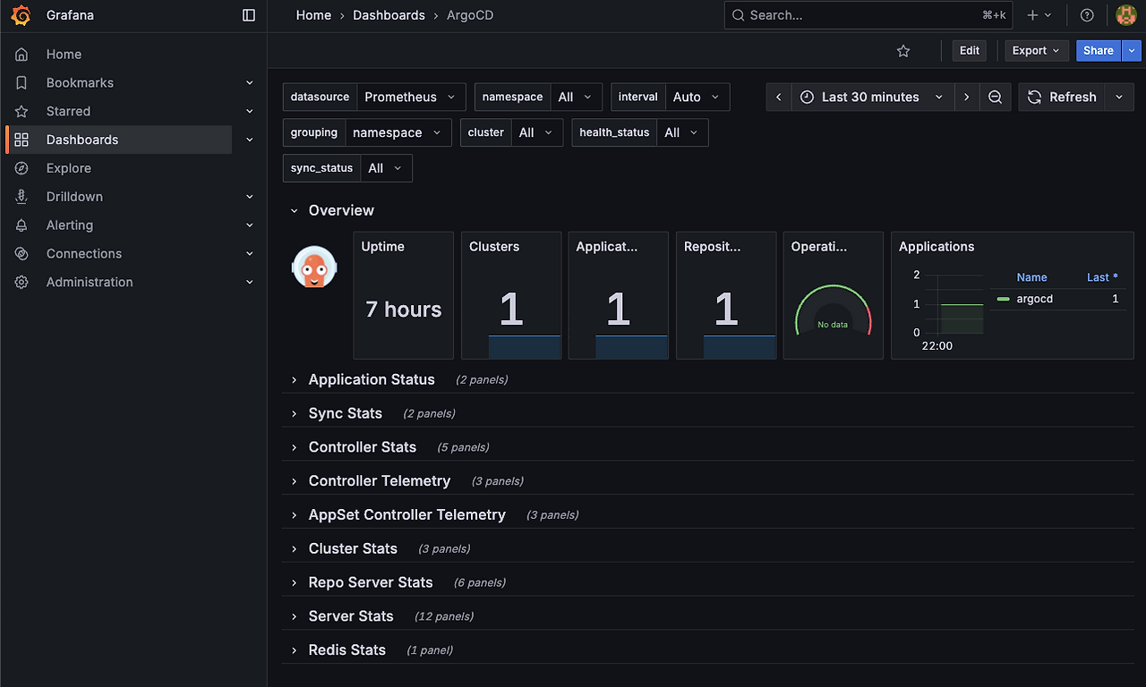This screenshot has height=687, width=1146.
Task: Click the Bookmarks icon in sidebar
Action: 21,83
